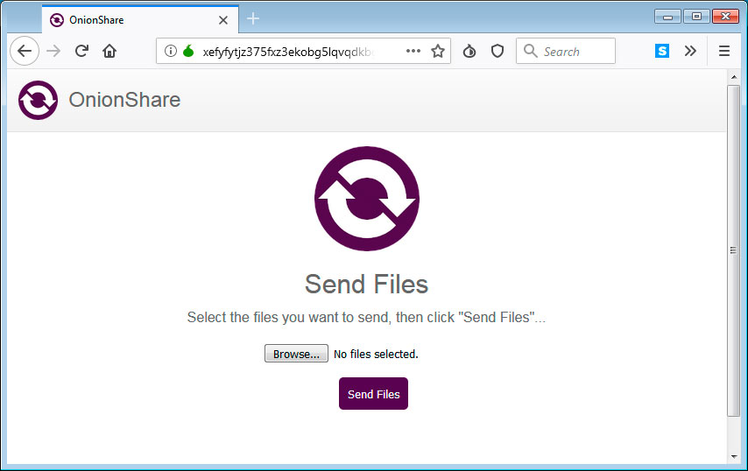Close the browser window

[725, 17]
